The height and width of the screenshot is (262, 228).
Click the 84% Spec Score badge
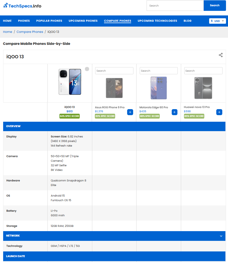(69, 116)
